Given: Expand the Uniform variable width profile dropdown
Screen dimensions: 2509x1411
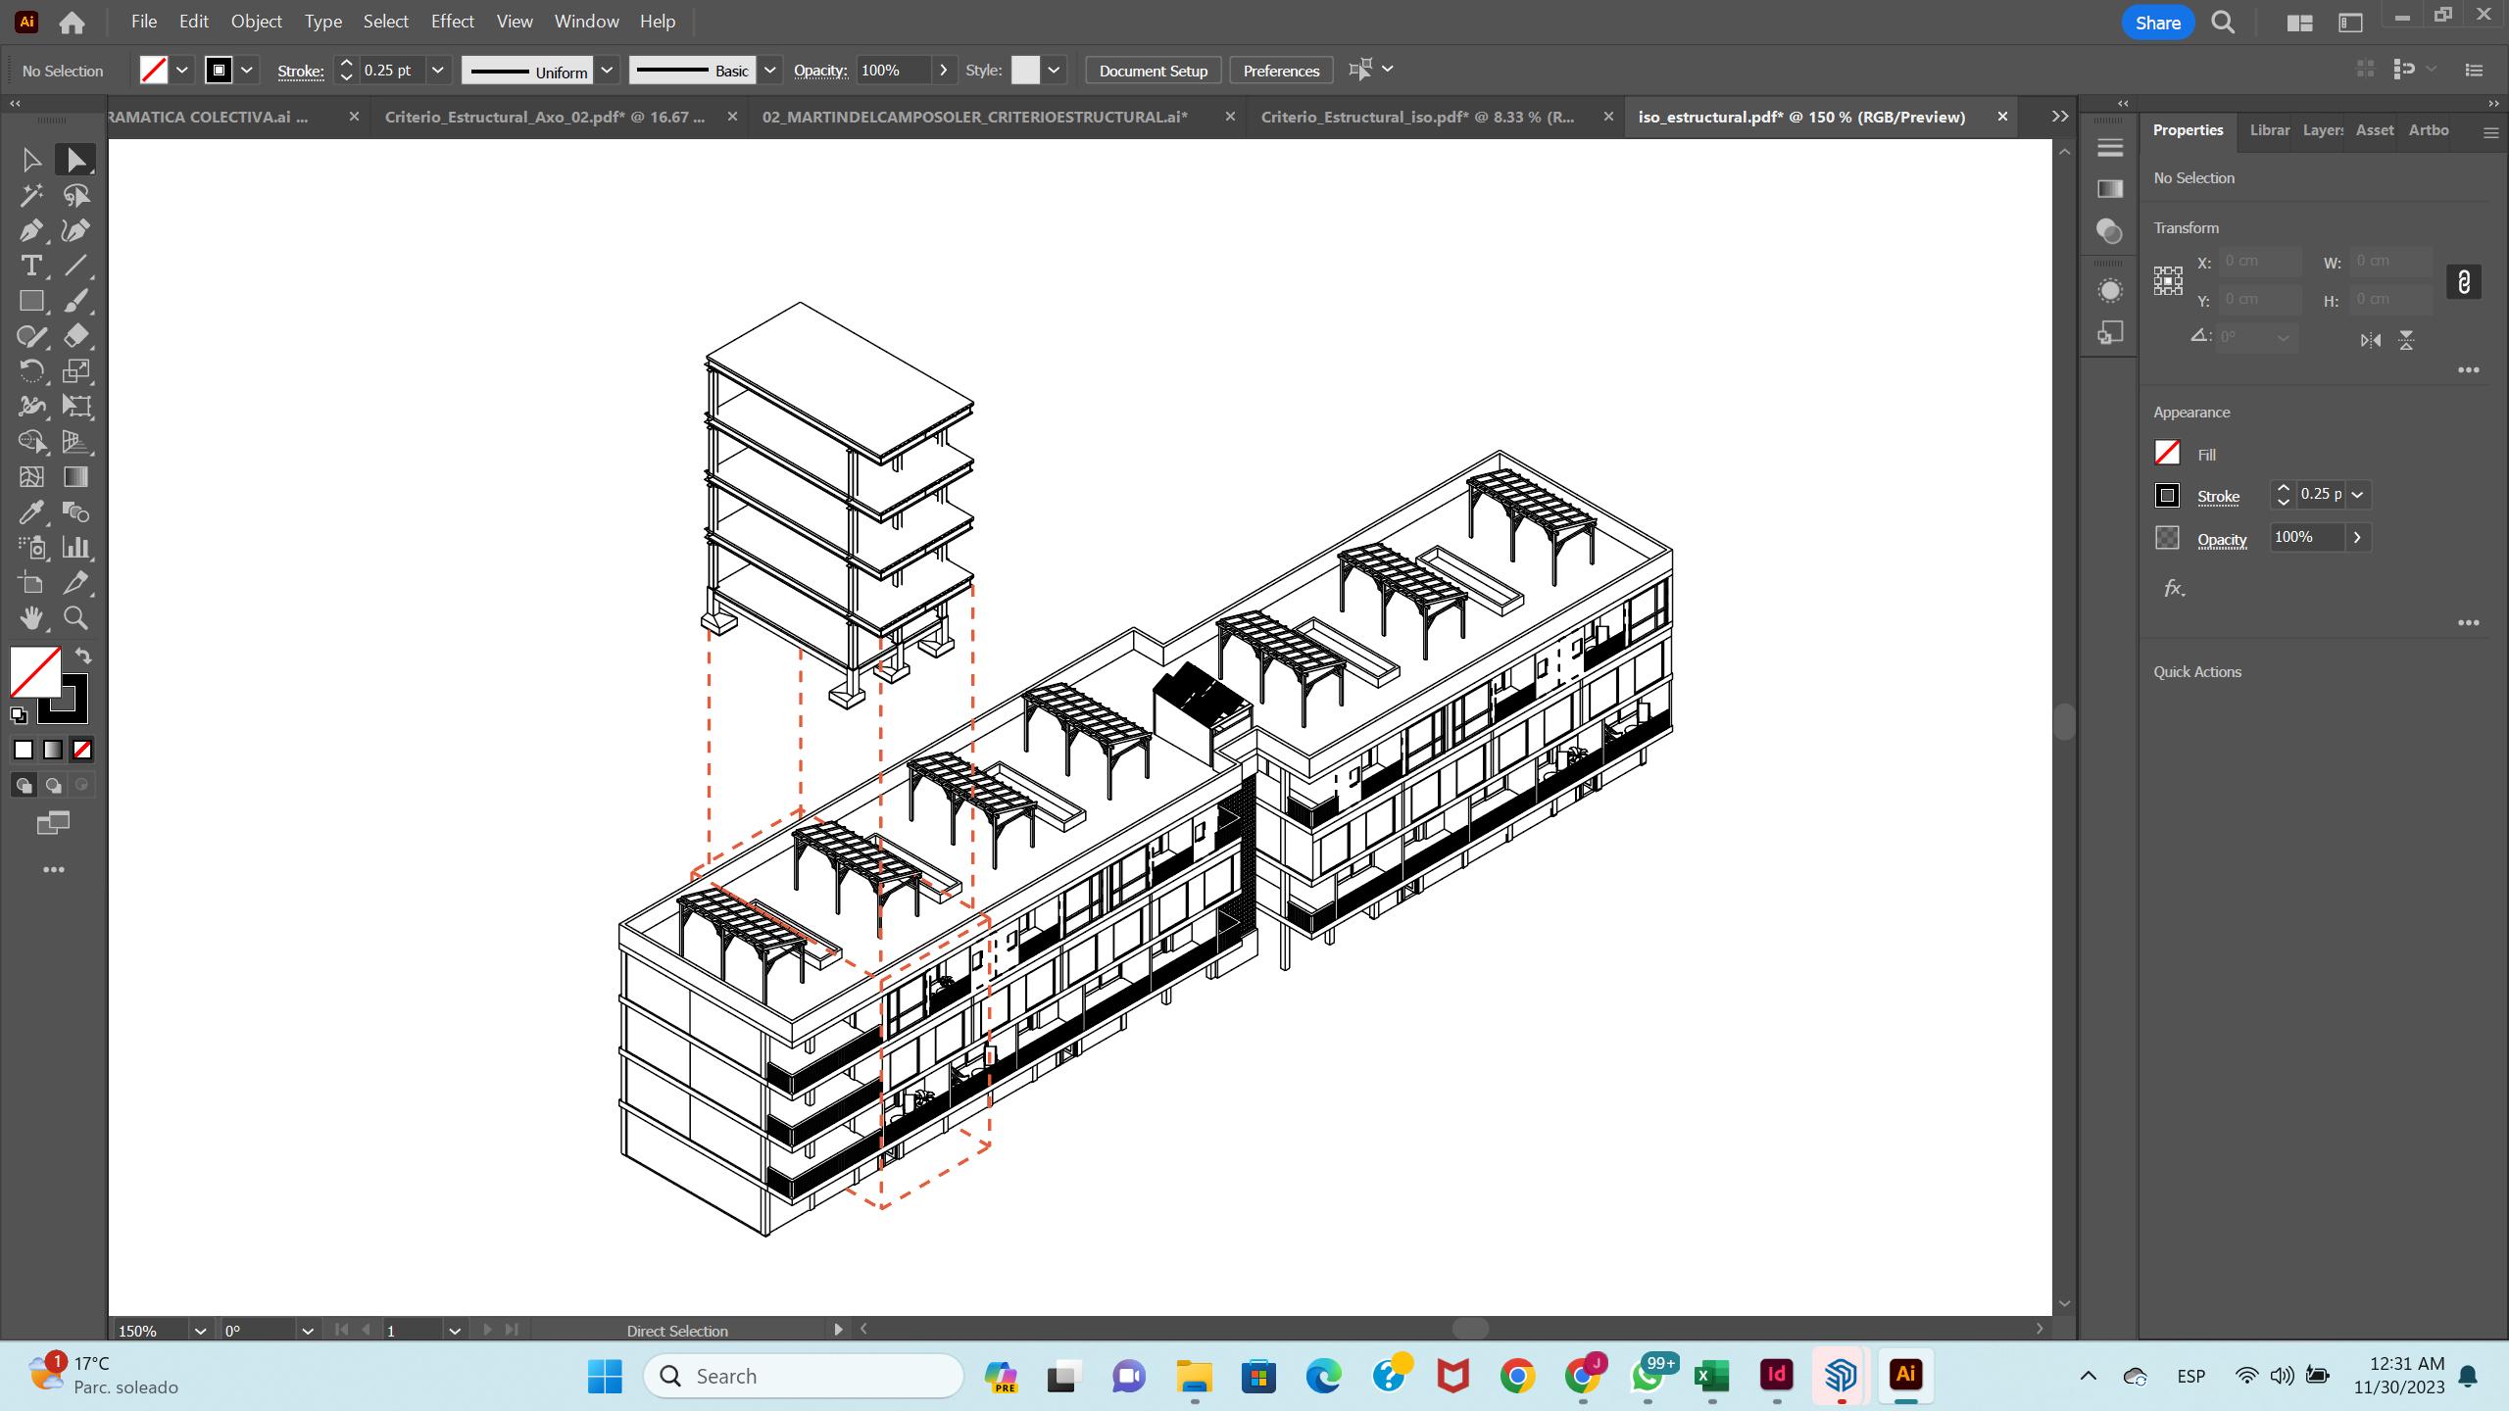Looking at the screenshot, I should (x=607, y=71).
